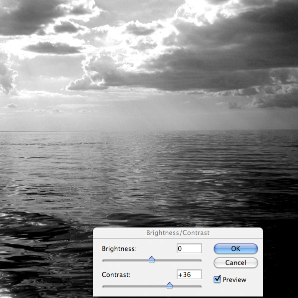Click the Brightness value field
This screenshot has height=298, width=298.
pyautogui.click(x=189, y=248)
